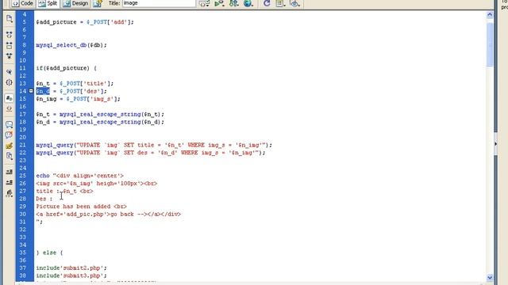Click the Collapse Selection icon
This screenshot has height=285, width=508.
(x=9, y=45)
